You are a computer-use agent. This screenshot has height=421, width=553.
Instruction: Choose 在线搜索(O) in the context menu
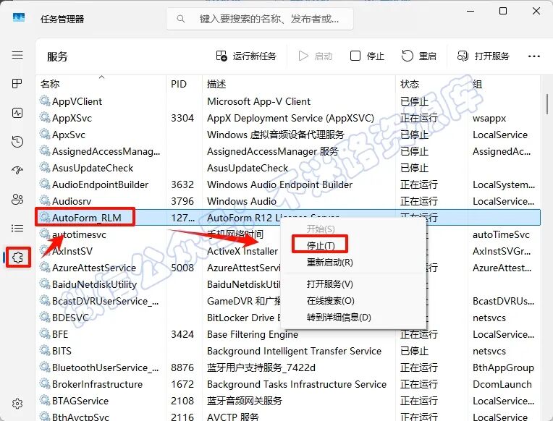pyautogui.click(x=331, y=301)
